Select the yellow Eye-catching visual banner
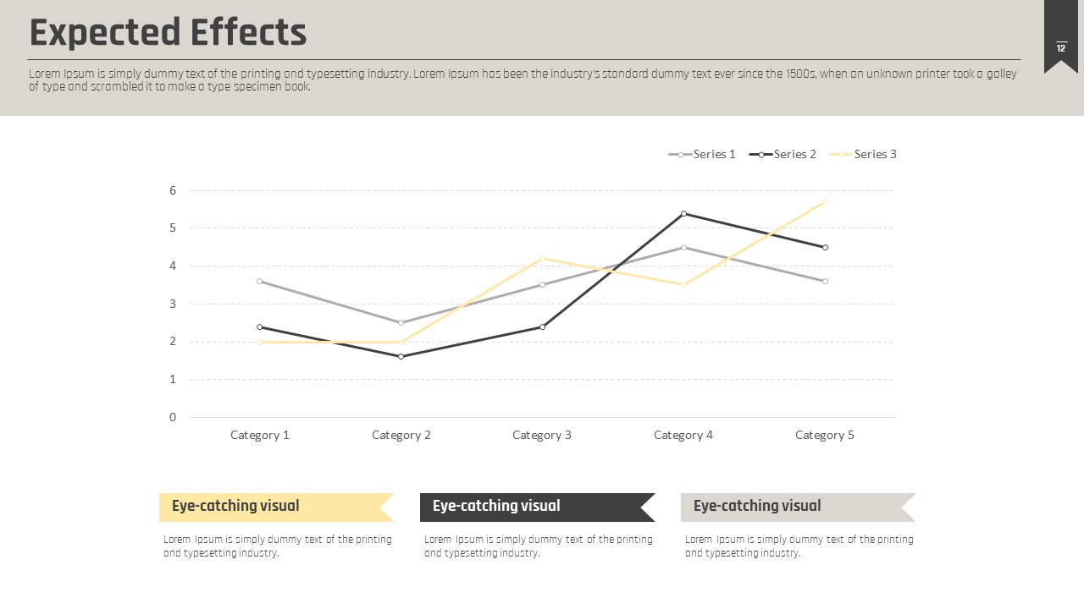The height and width of the screenshot is (609, 1084). coord(276,507)
